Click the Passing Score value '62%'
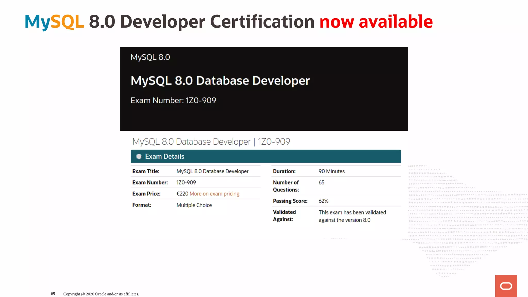Viewport: 528px width, 297px height. [324, 201]
